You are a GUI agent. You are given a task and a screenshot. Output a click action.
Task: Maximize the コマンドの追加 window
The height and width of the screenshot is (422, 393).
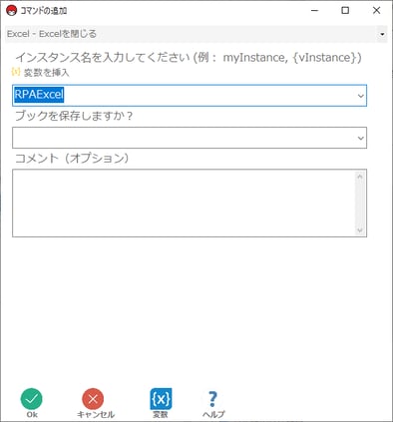tap(345, 10)
